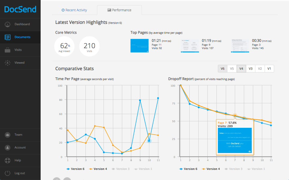Click the DocSend logo
Viewport: 289px width, 180px height.
point(20,9)
